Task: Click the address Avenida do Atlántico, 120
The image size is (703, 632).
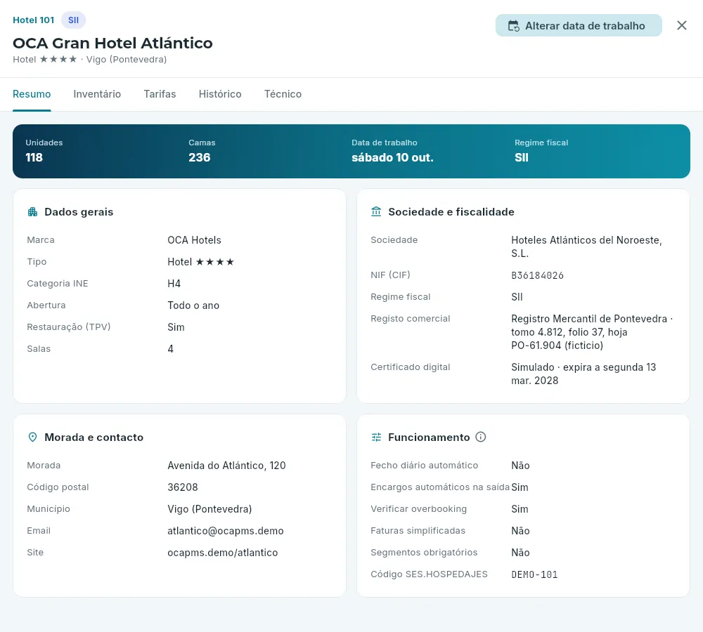Action: [226, 466]
